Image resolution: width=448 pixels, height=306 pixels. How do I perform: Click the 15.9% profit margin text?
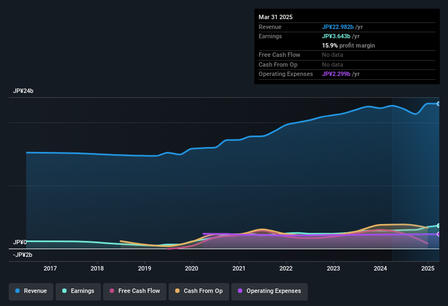pos(348,45)
